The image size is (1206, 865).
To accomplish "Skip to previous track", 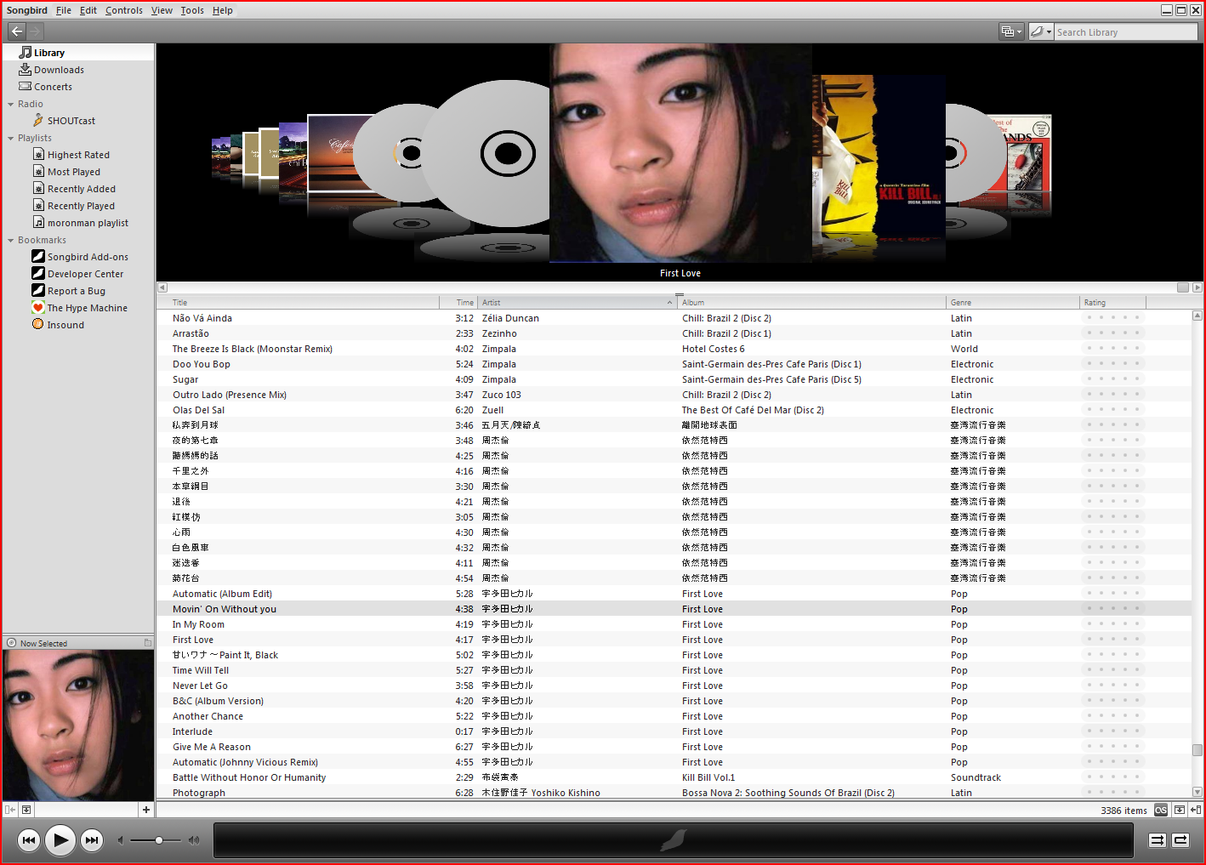I will point(29,840).
